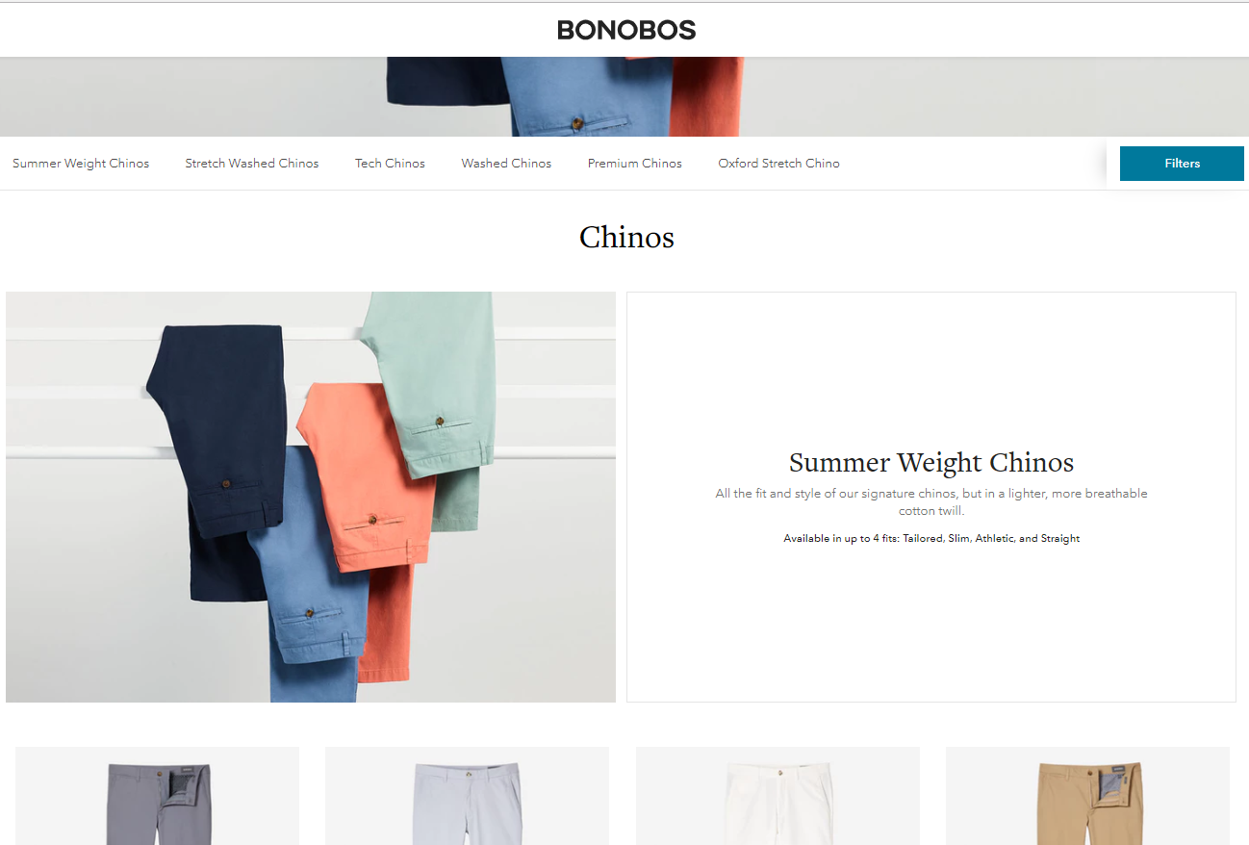View the grey chino product thumbnail
The height and width of the screenshot is (845, 1249).
(157, 796)
